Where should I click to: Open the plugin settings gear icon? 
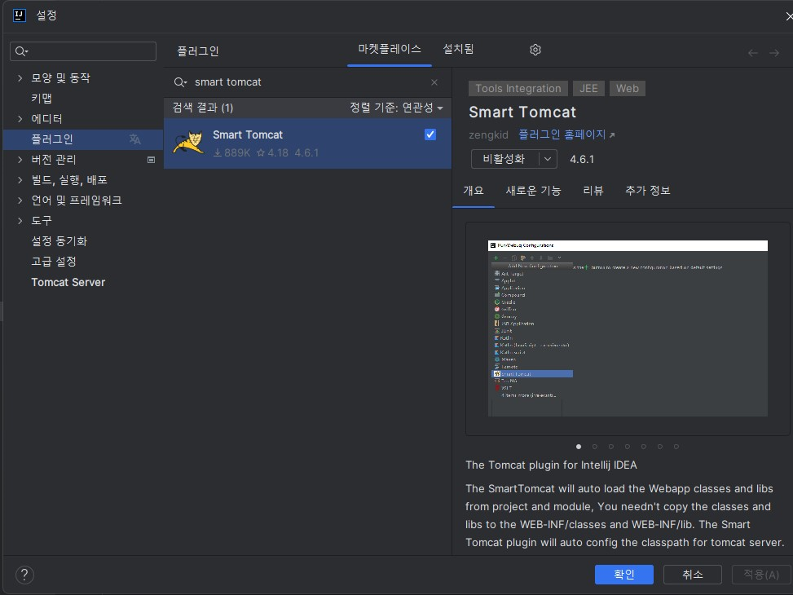[535, 50]
